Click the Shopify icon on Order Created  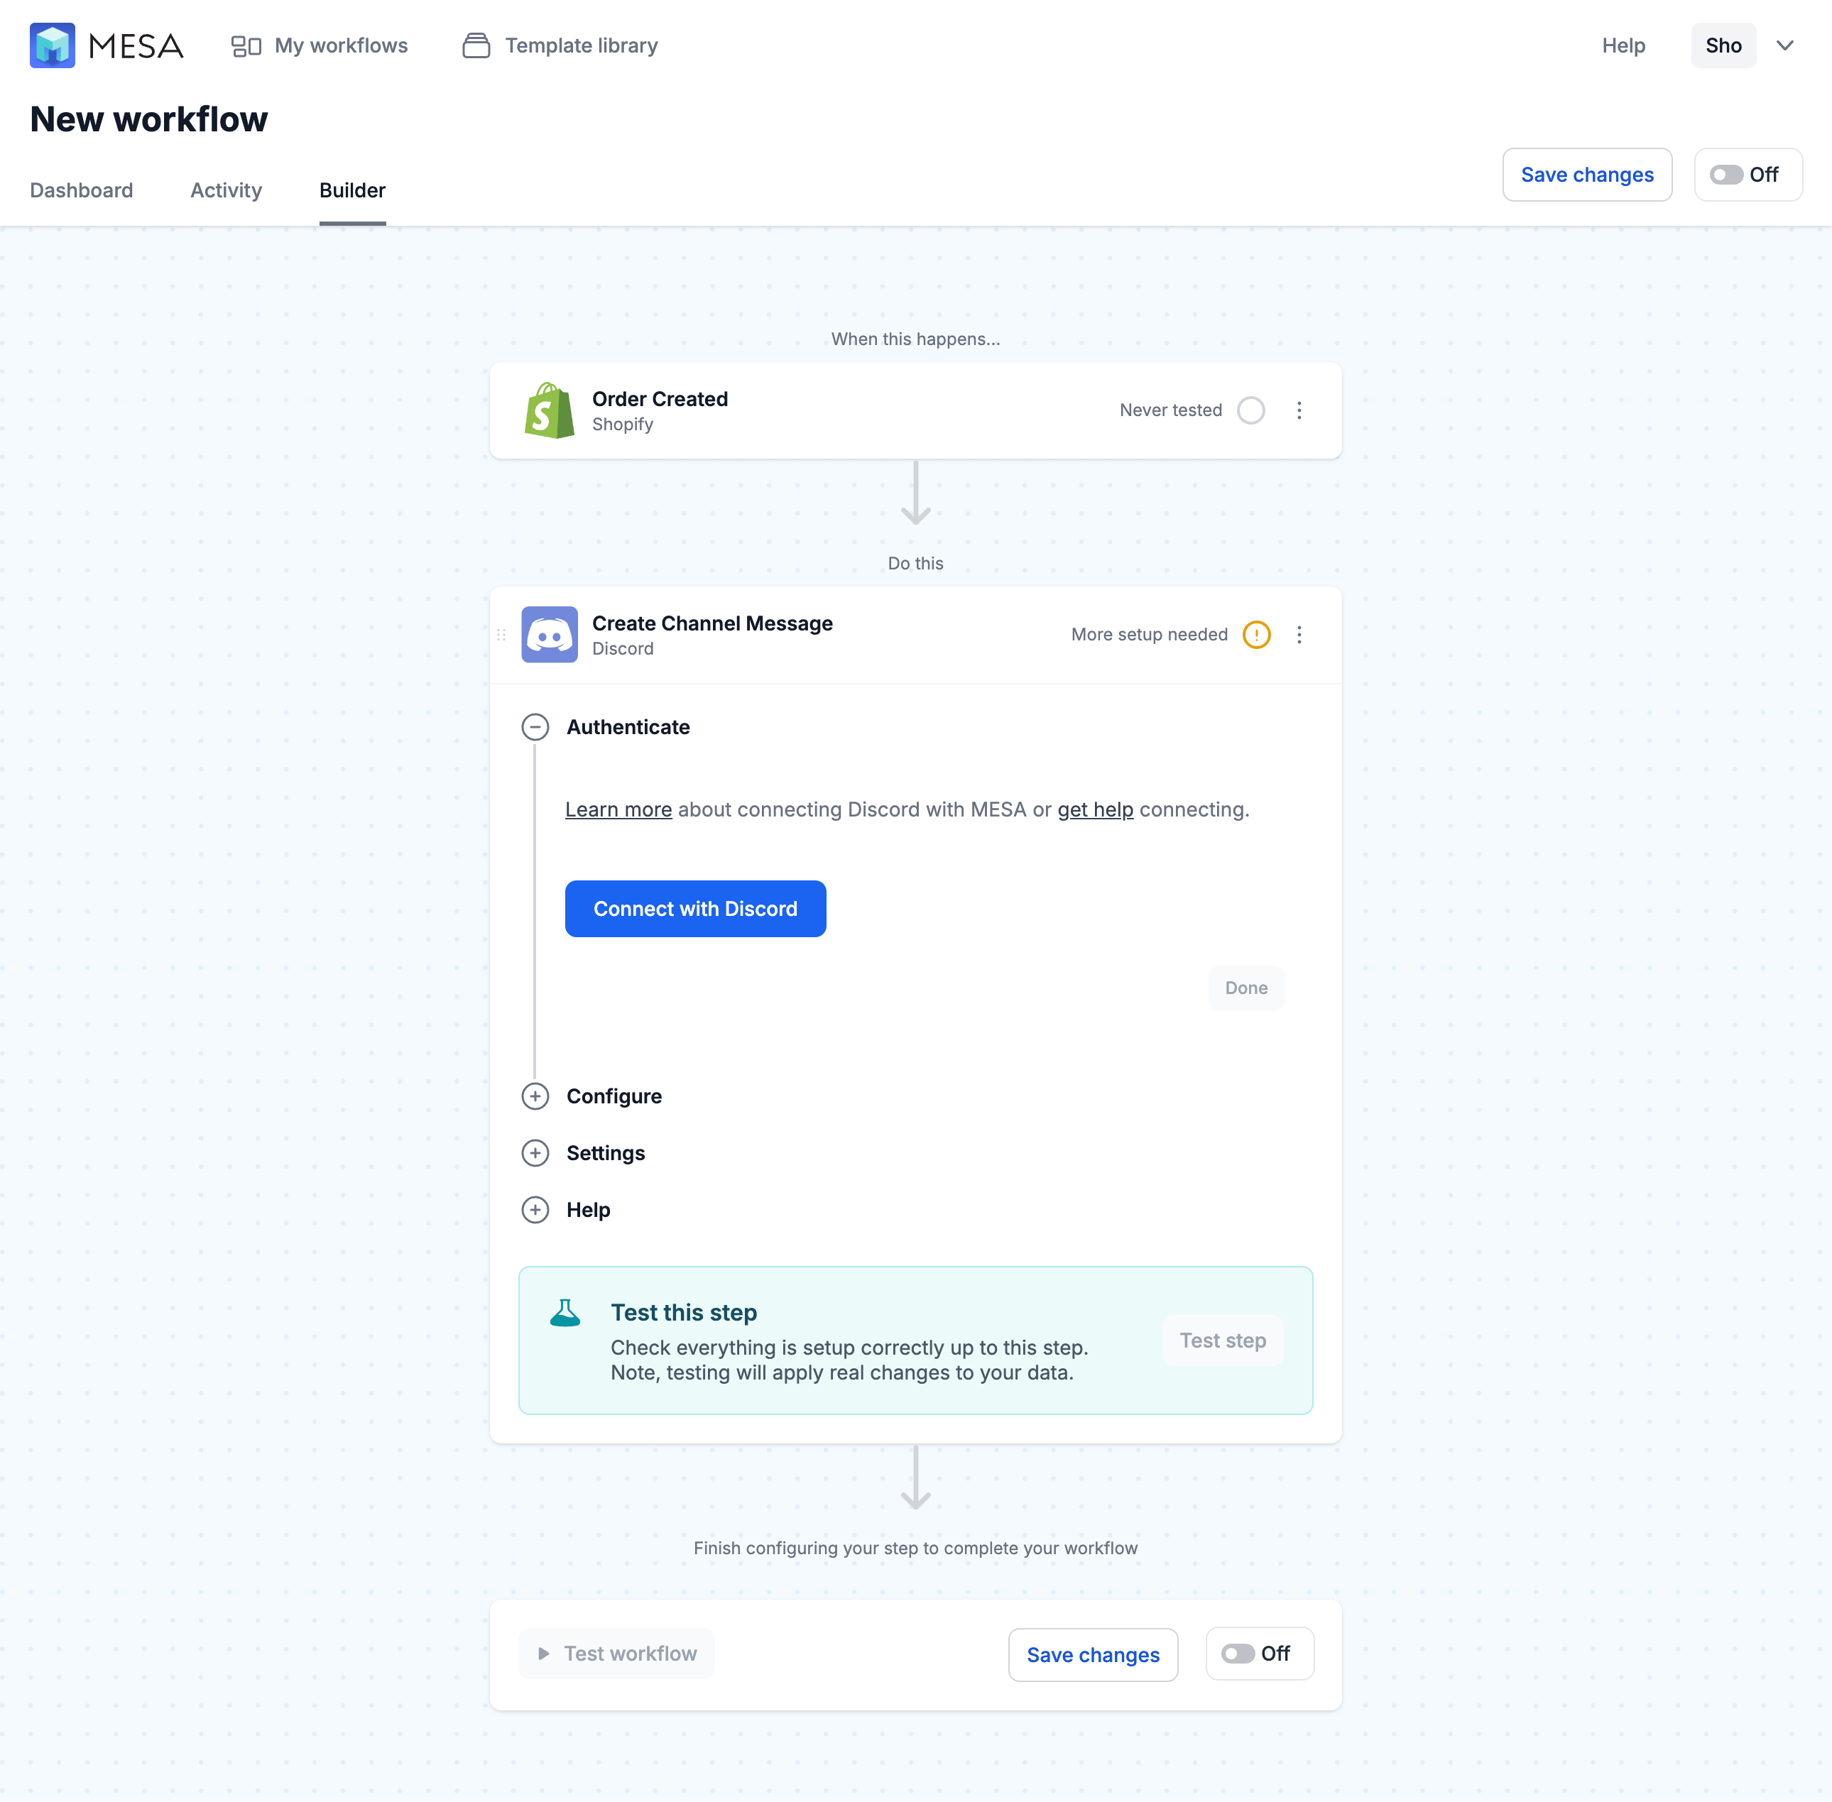pos(550,411)
